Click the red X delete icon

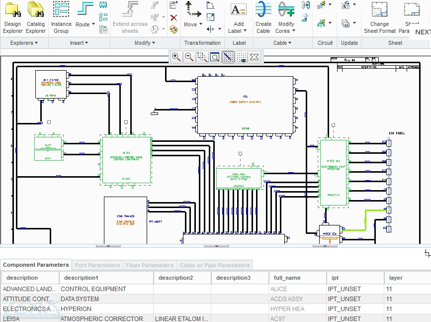(173, 18)
